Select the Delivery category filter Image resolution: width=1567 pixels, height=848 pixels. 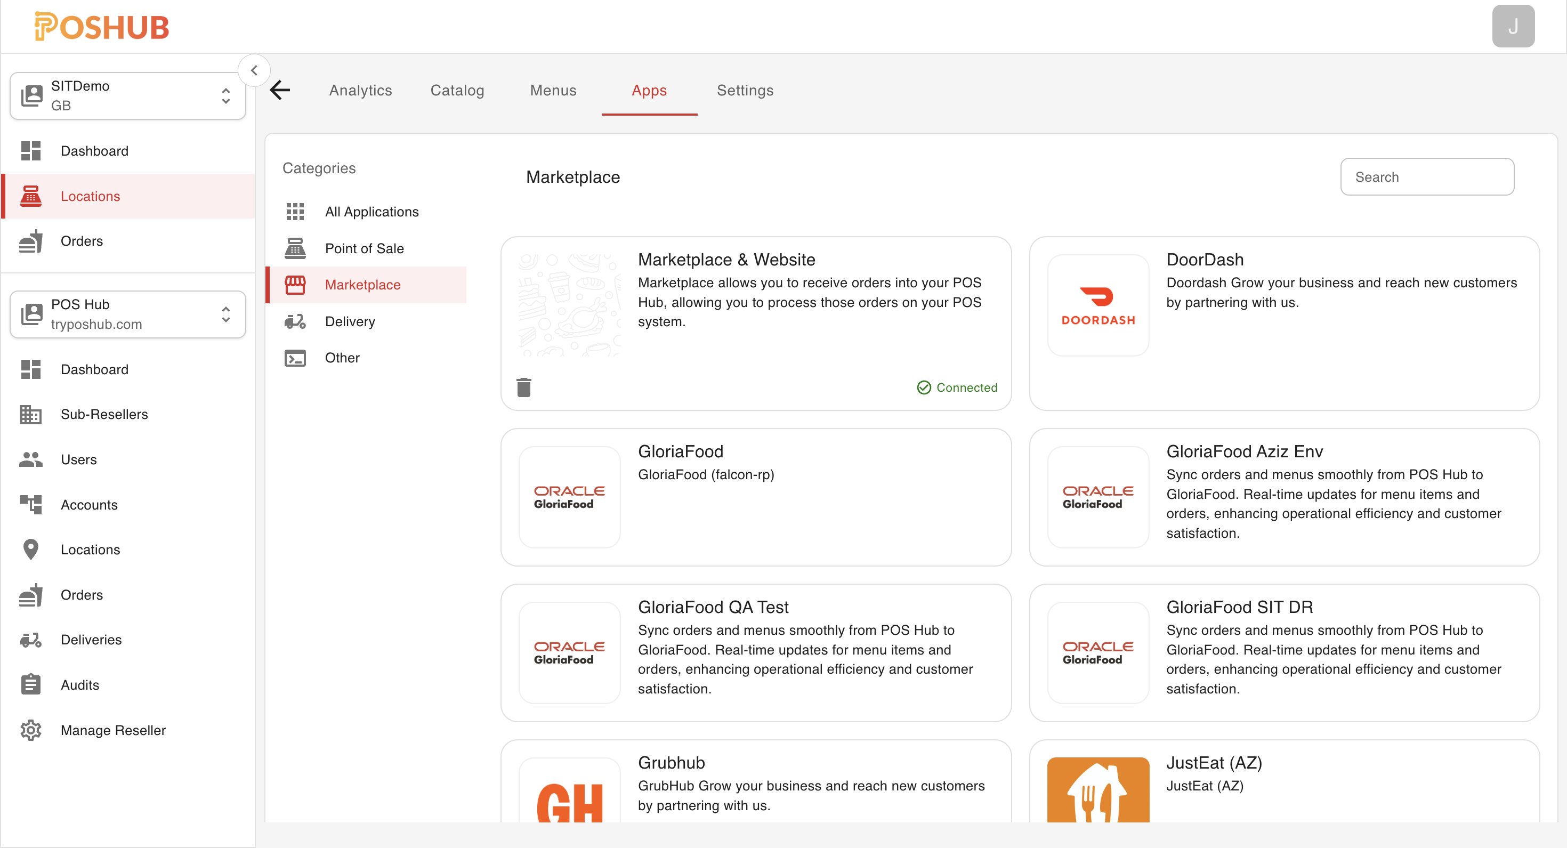coord(350,321)
